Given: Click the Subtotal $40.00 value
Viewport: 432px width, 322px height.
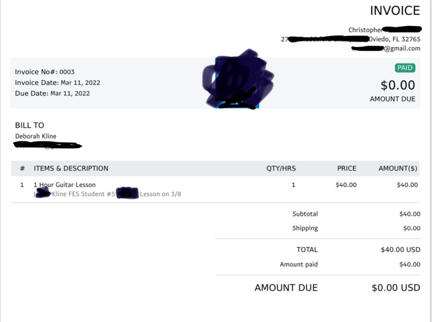Looking at the screenshot, I should tap(410, 214).
